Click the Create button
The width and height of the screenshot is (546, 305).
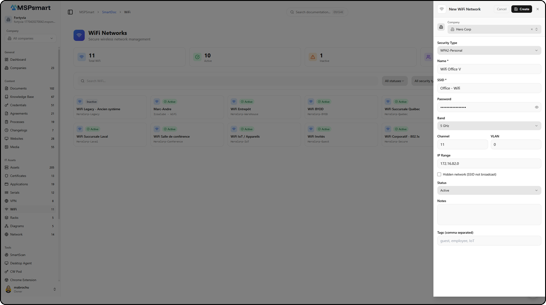(522, 9)
